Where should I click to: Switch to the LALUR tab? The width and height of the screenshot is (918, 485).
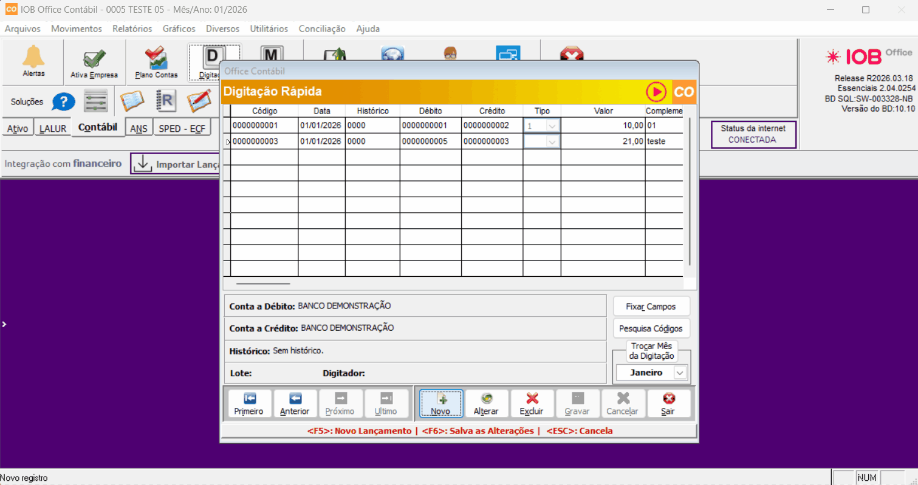52,129
